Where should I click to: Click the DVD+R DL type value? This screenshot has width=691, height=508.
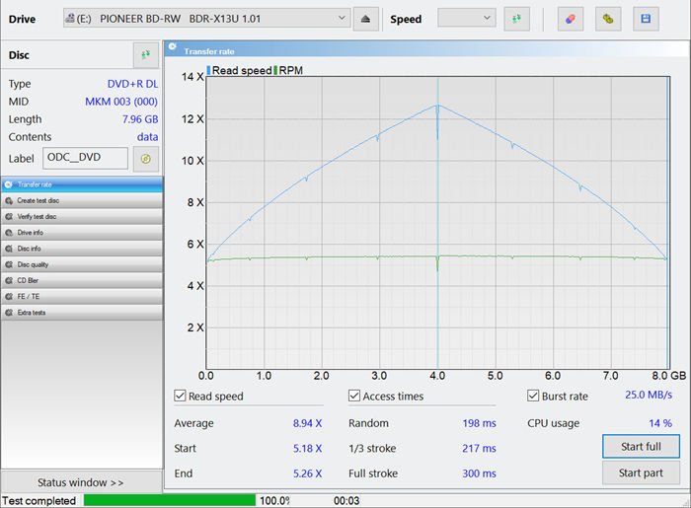[x=132, y=84]
